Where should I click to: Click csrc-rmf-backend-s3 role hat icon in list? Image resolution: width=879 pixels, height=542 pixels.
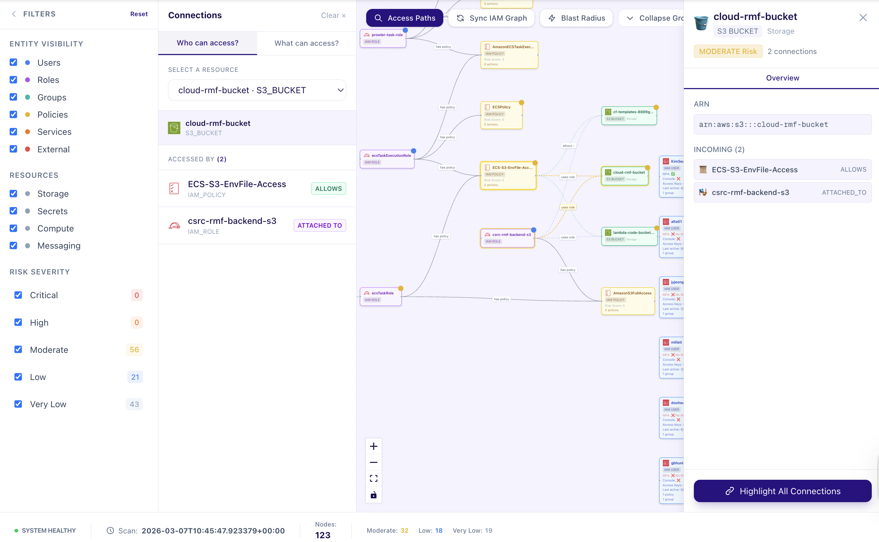pos(174,226)
